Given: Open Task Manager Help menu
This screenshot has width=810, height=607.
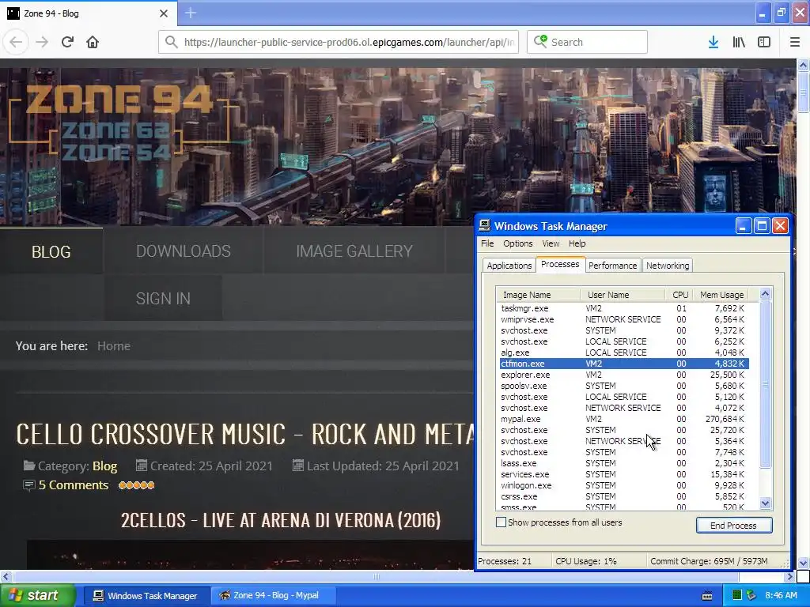Looking at the screenshot, I should [577, 243].
